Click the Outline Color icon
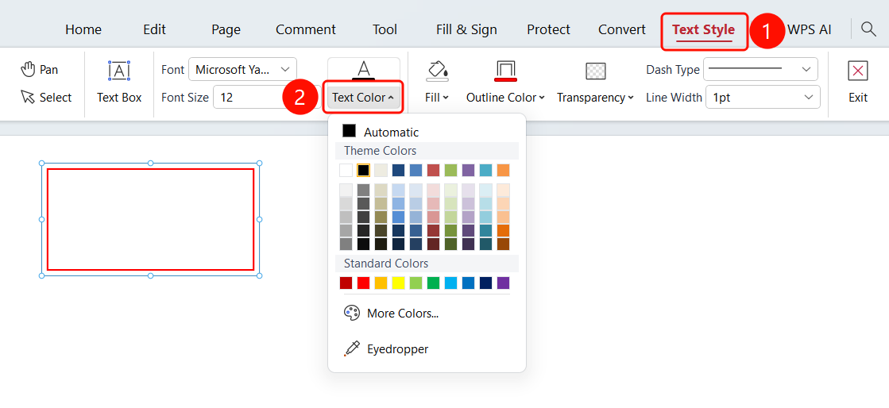Viewport: 889px width, 408px height. tap(505, 71)
